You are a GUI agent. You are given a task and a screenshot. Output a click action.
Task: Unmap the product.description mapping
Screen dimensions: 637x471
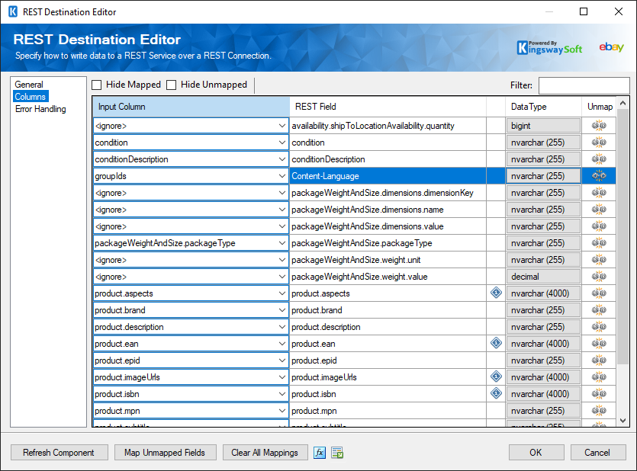tap(599, 327)
